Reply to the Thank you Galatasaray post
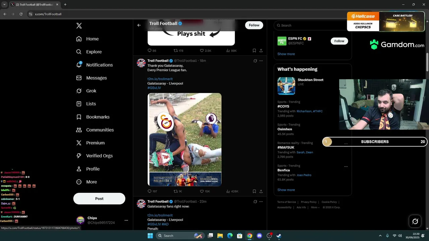Viewport: 429px width, 241px height. coord(152,191)
